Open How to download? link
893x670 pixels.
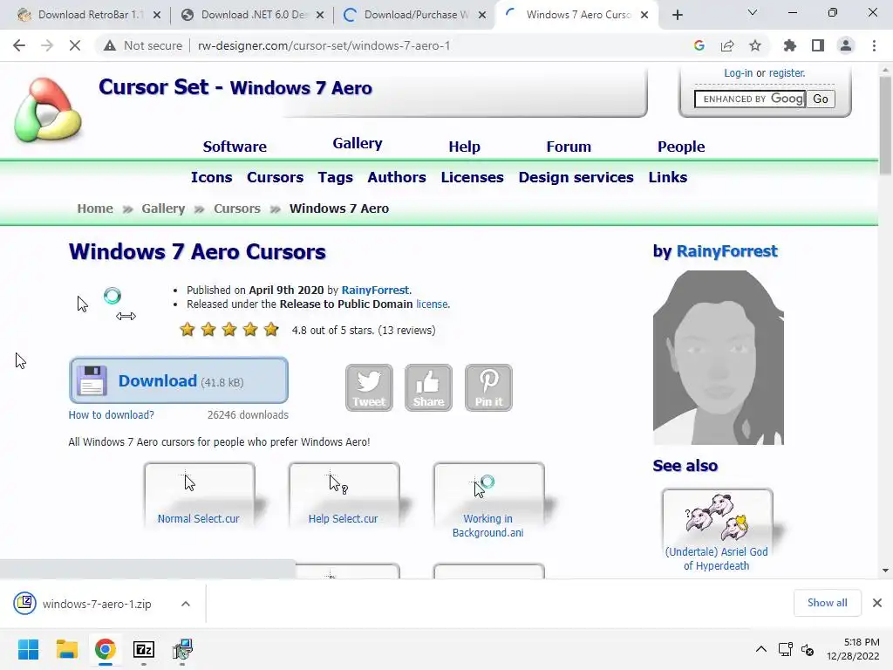point(111,414)
